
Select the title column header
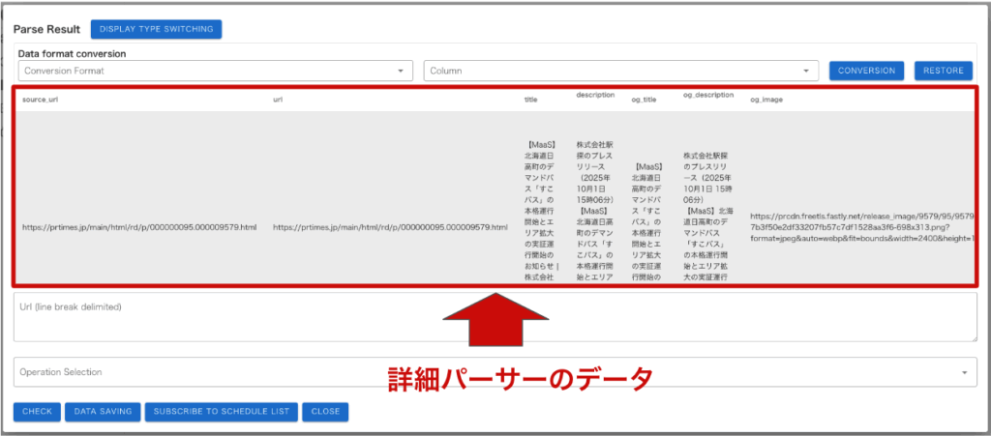(x=530, y=99)
